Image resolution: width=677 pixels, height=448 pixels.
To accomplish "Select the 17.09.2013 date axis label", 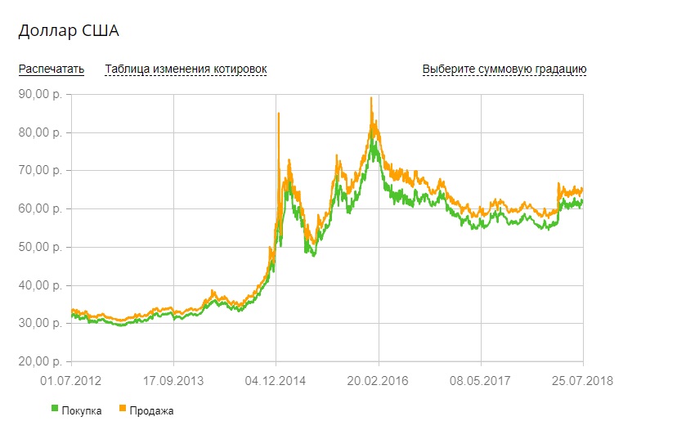I will pyautogui.click(x=173, y=380).
